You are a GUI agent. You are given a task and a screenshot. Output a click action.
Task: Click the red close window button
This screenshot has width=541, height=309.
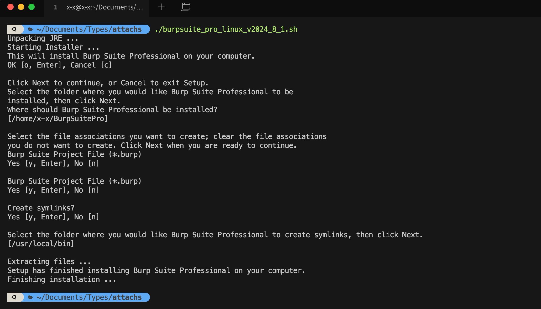pyautogui.click(x=11, y=7)
